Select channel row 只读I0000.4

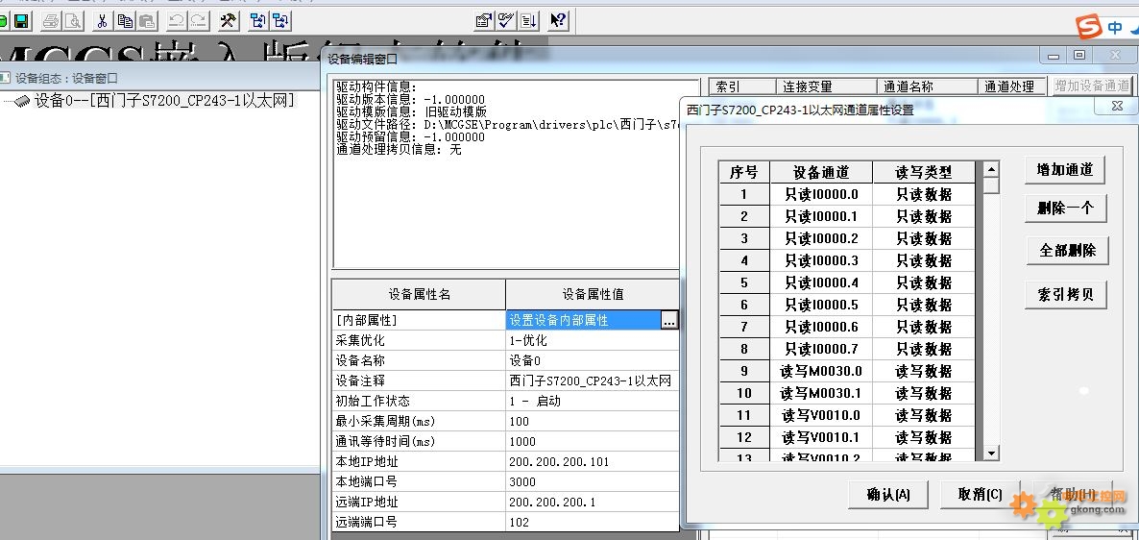coord(847,282)
